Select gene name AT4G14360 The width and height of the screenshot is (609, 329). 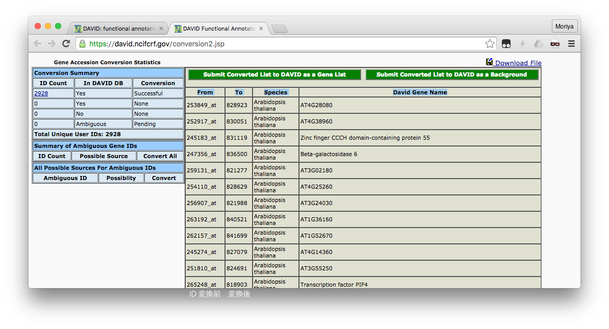coord(316,252)
